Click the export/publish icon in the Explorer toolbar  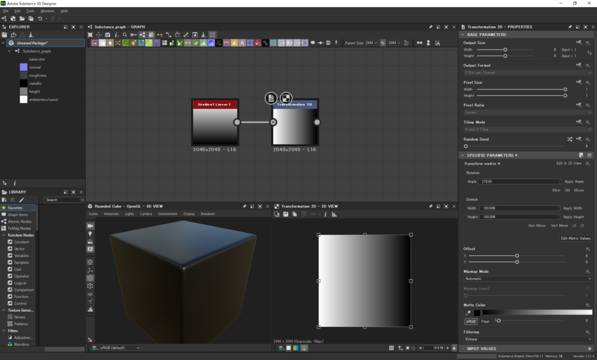13,35
